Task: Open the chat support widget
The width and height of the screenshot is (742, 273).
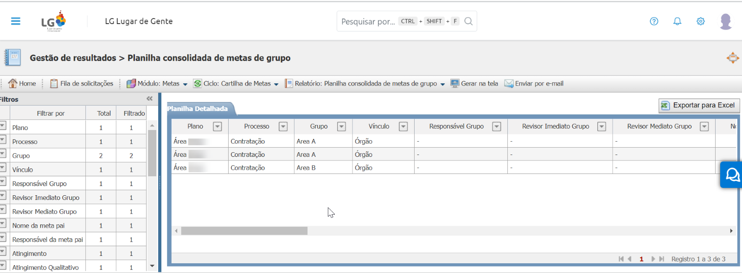Action: (732, 175)
